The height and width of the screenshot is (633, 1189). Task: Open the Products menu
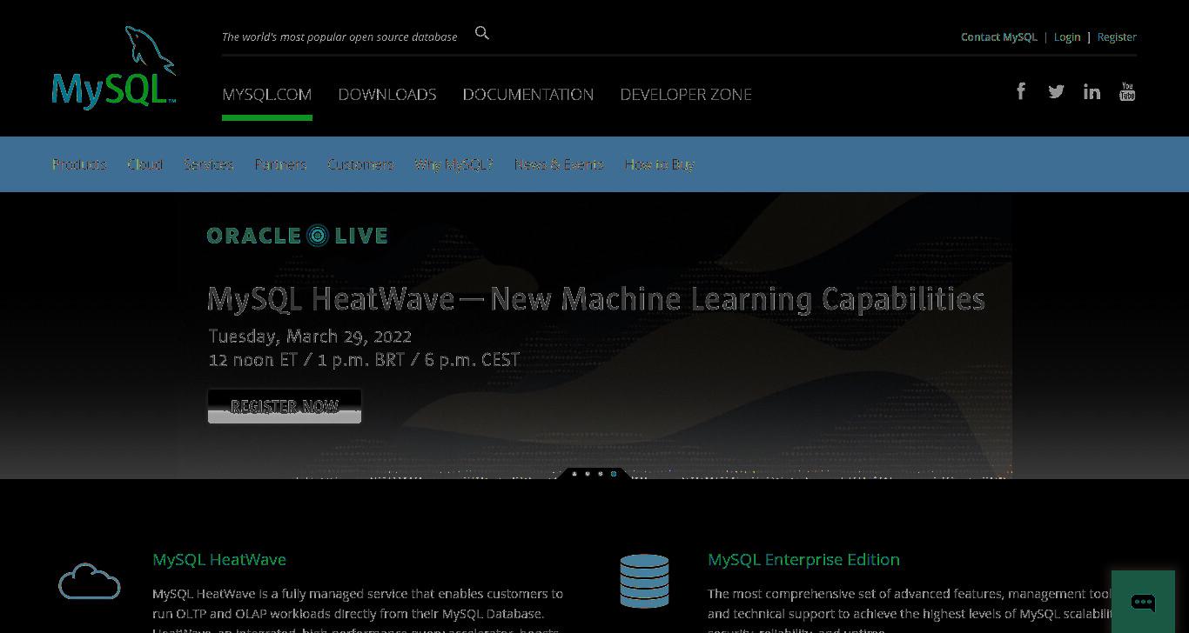79,164
